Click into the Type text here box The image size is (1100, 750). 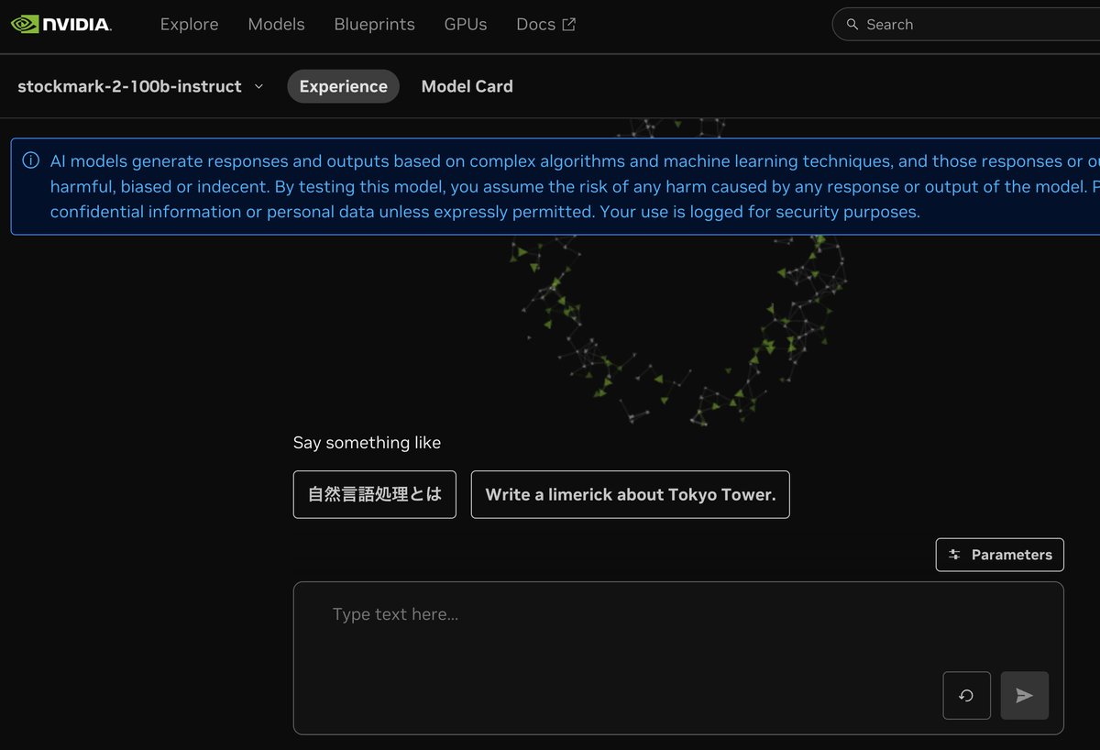678,657
